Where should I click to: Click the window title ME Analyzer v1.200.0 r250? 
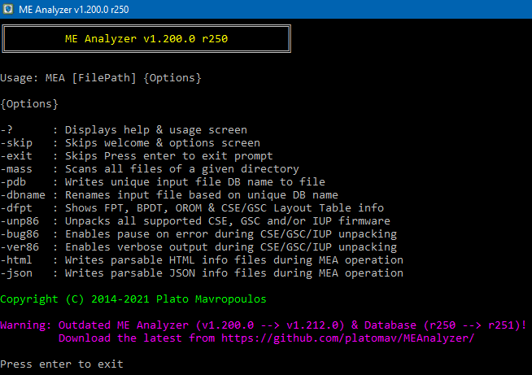pos(74,10)
